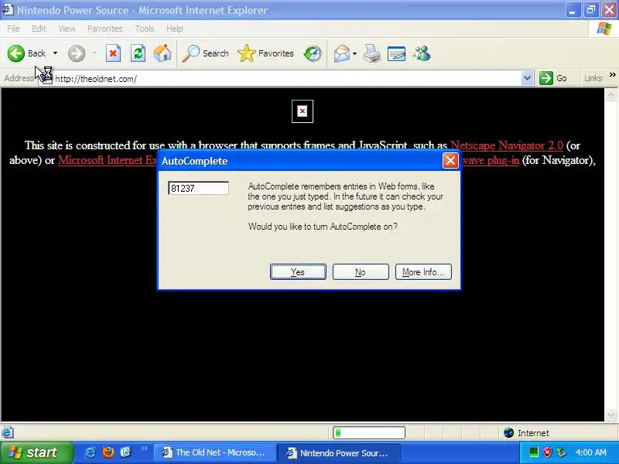Viewport: 619px width, 464px height.
Task: Click the Edit page icon
Action: coord(397,53)
